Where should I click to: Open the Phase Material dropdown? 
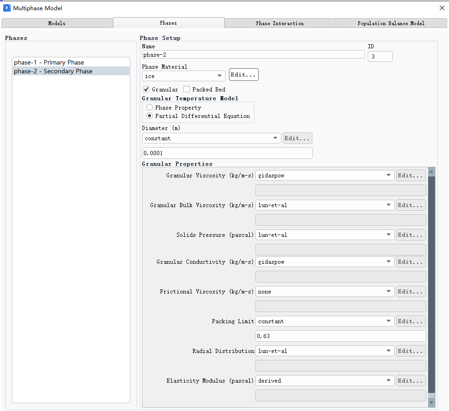click(183, 76)
